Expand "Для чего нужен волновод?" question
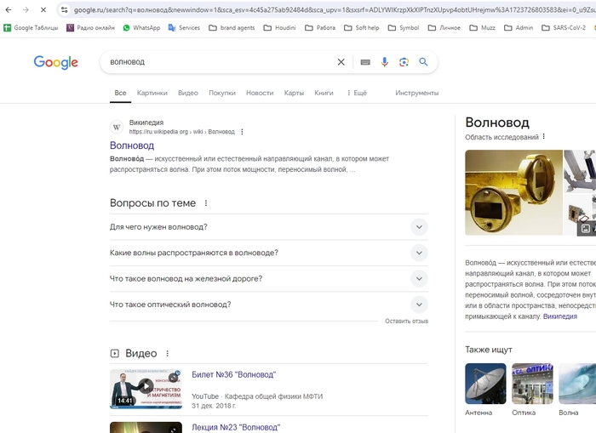Screen dimensions: 596x433 pos(418,227)
